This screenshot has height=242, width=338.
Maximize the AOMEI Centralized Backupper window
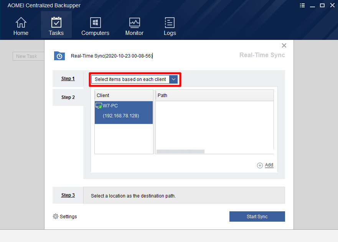point(322,5)
